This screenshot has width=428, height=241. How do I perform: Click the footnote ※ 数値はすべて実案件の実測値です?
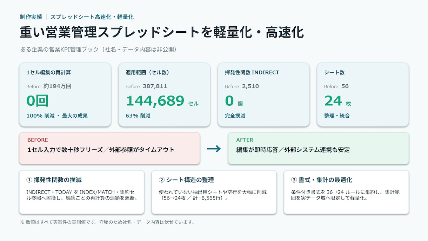click(107, 222)
